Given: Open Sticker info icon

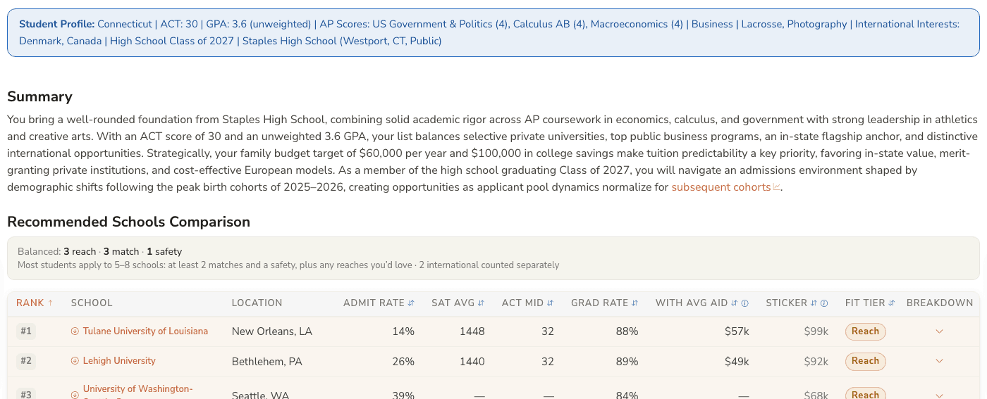Looking at the screenshot, I should pos(824,303).
